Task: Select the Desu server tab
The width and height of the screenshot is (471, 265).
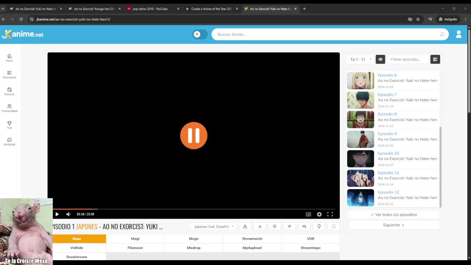Action: point(77,239)
